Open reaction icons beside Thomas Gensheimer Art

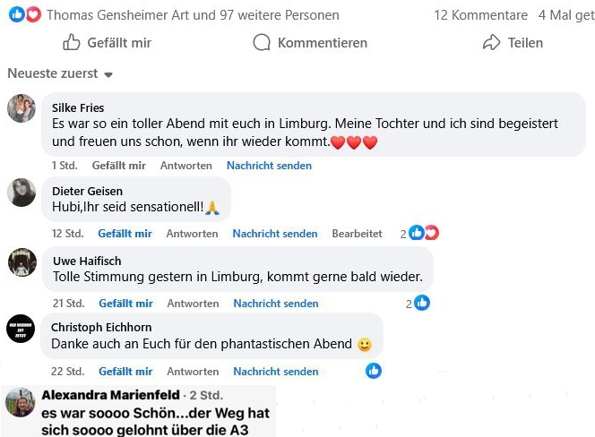pyautogui.click(x=25, y=15)
